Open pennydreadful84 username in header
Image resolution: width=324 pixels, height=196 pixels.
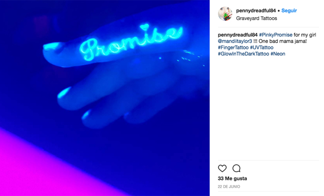(x=256, y=10)
